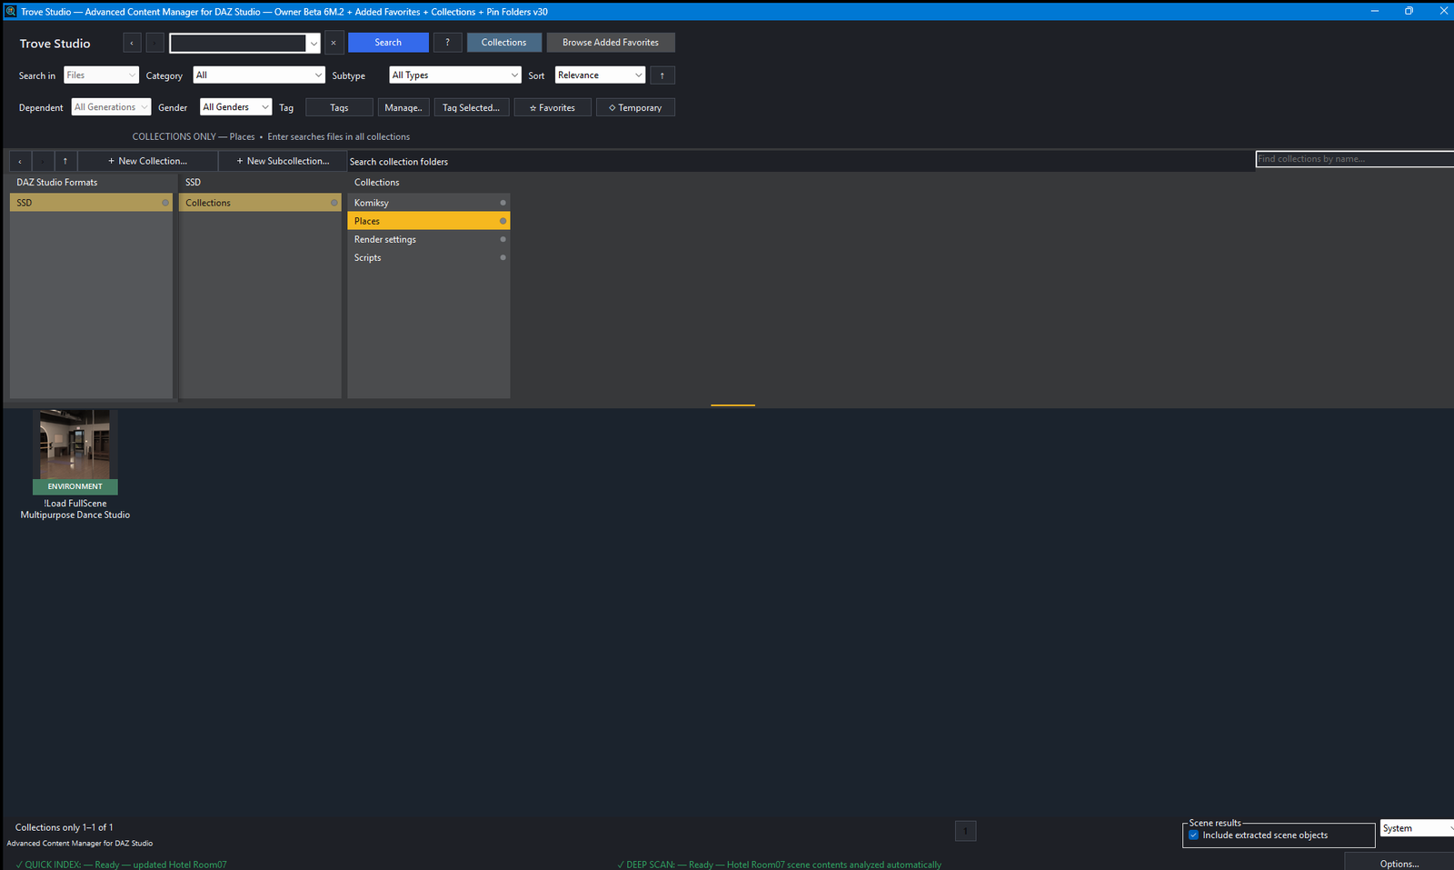The image size is (1454, 870).
Task: Click Tag Selected button
Action: point(471,107)
